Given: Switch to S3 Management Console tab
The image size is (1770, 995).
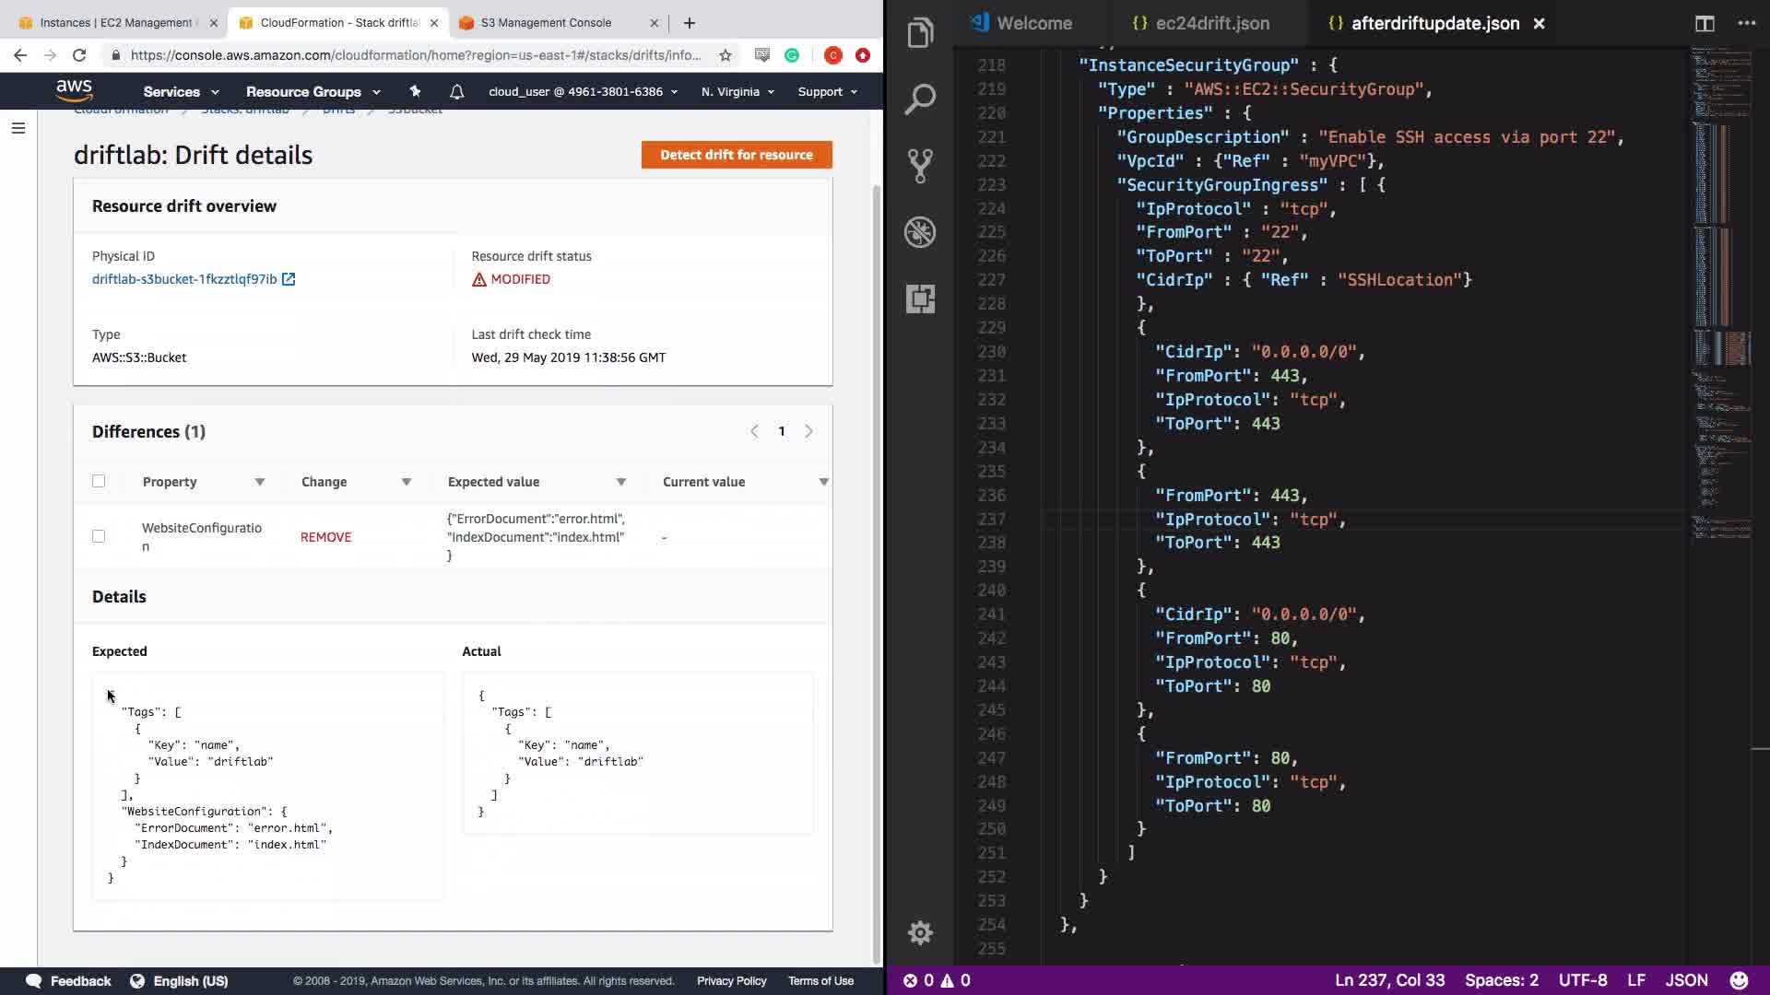Looking at the screenshot, I should click(x=546, y=22).
